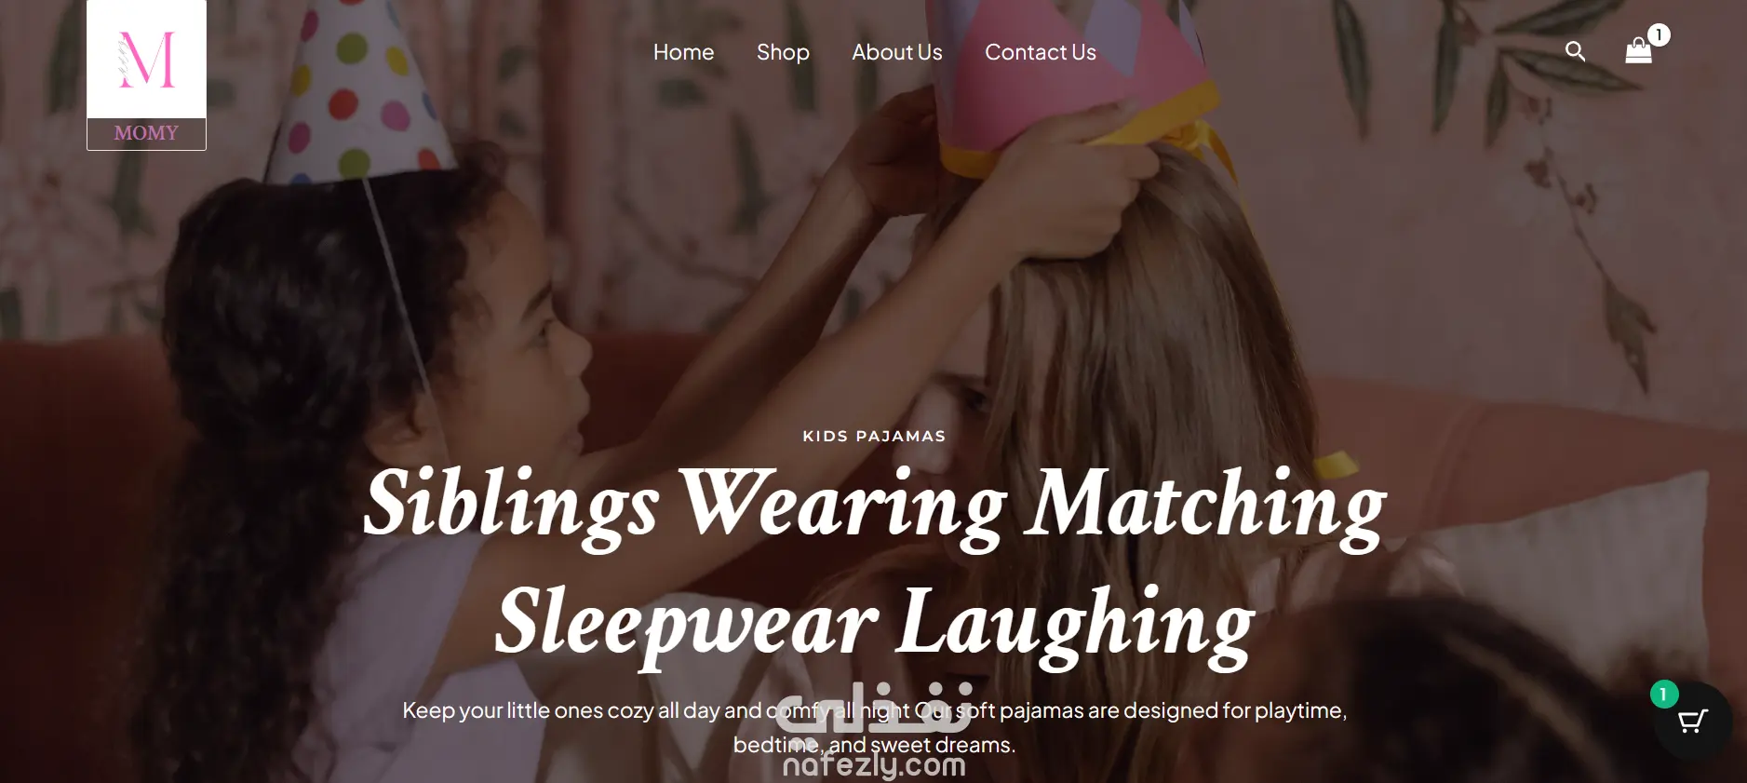This screenshot has width=1747, height=783.
Task: Click the MOMY brand name text
Action: (146, 133)
